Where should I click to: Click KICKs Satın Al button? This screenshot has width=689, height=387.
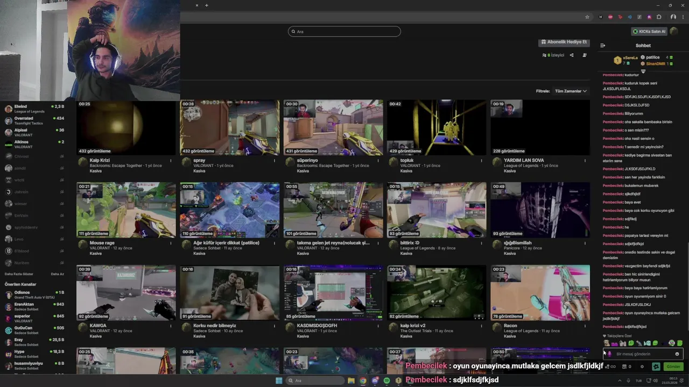pyautogui.click(x=649, y=31)
